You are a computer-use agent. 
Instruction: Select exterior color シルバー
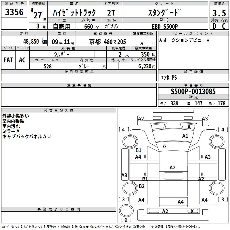pos(62,54)
